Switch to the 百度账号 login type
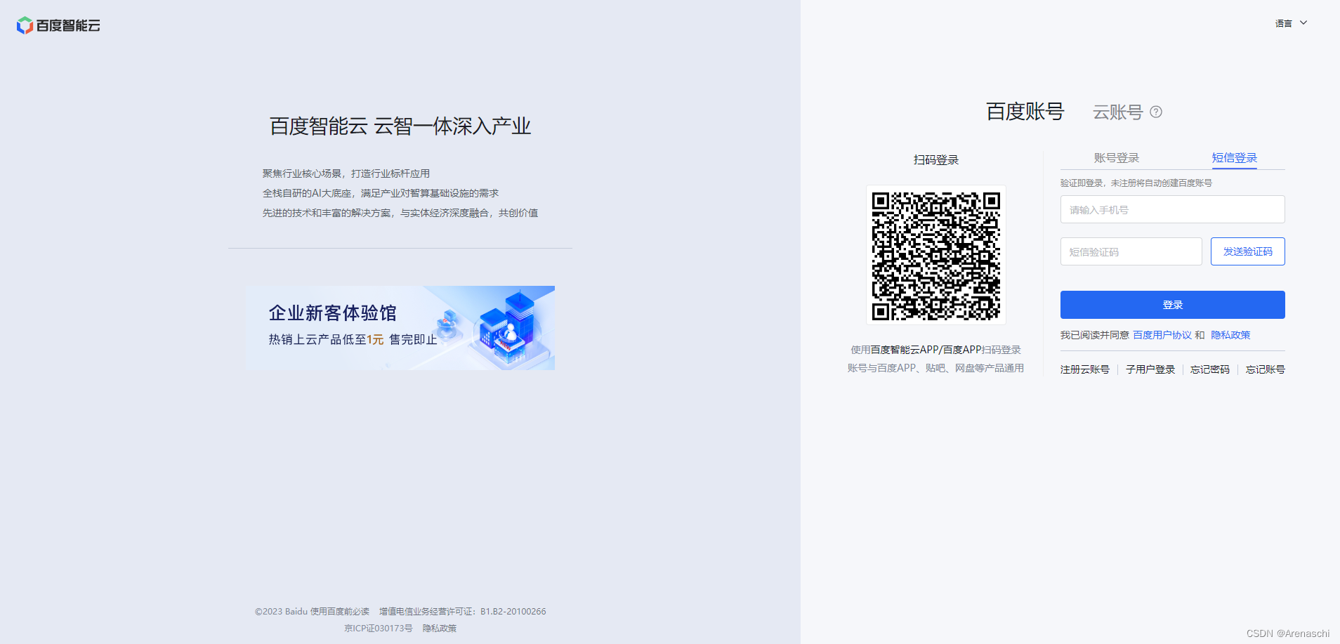This screenshot has width=1340, height=644. (1025, 112)
